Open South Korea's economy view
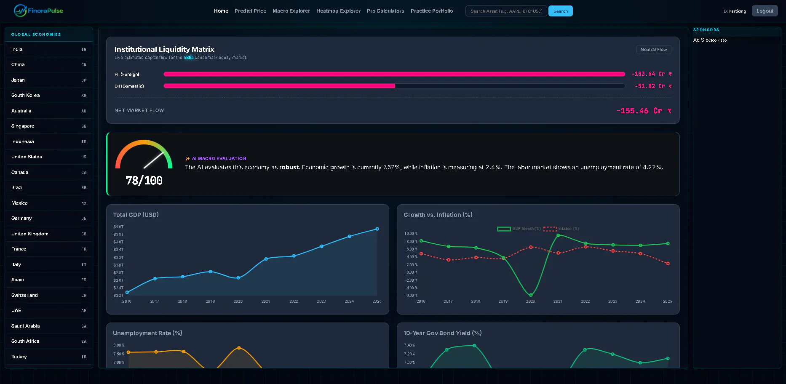The image size is (786, 384). point(49,95)
